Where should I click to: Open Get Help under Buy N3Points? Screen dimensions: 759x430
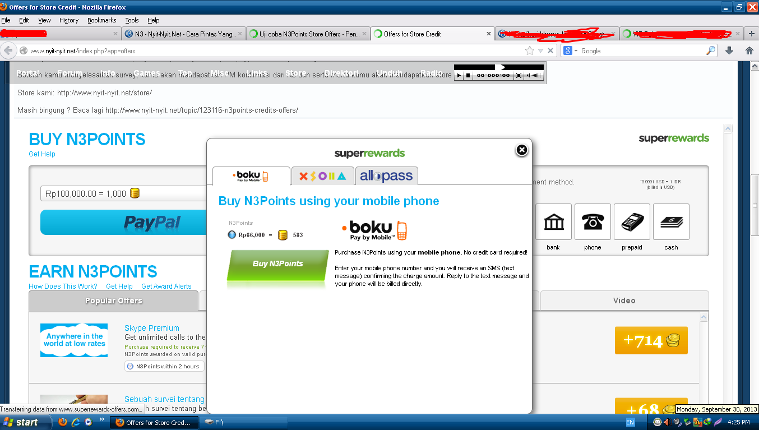[x=42, y=154]
